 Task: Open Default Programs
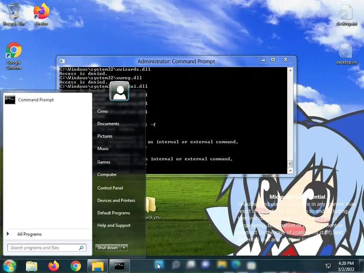tap(114, 213)
